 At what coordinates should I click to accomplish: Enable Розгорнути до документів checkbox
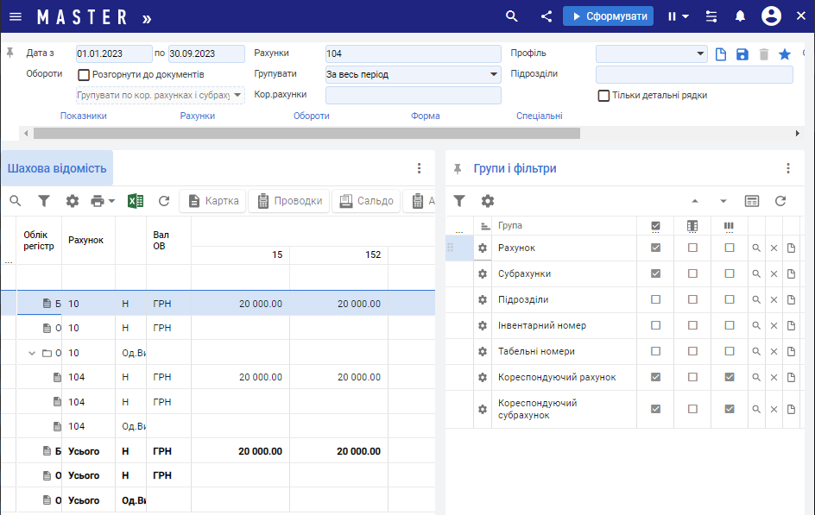point(85,75)
